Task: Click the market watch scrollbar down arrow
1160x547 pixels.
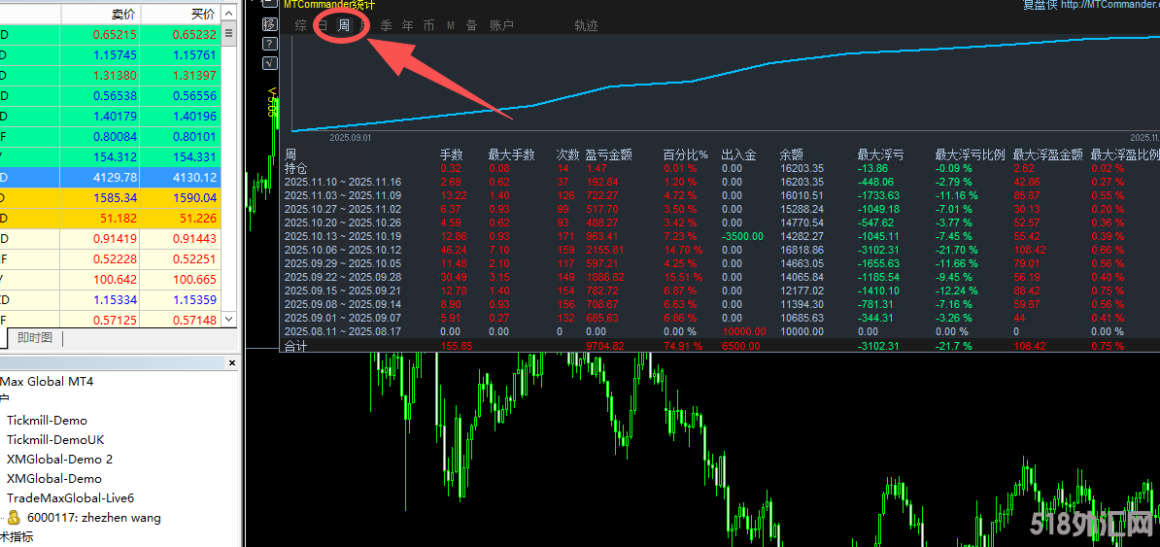Action: (229, 319)
